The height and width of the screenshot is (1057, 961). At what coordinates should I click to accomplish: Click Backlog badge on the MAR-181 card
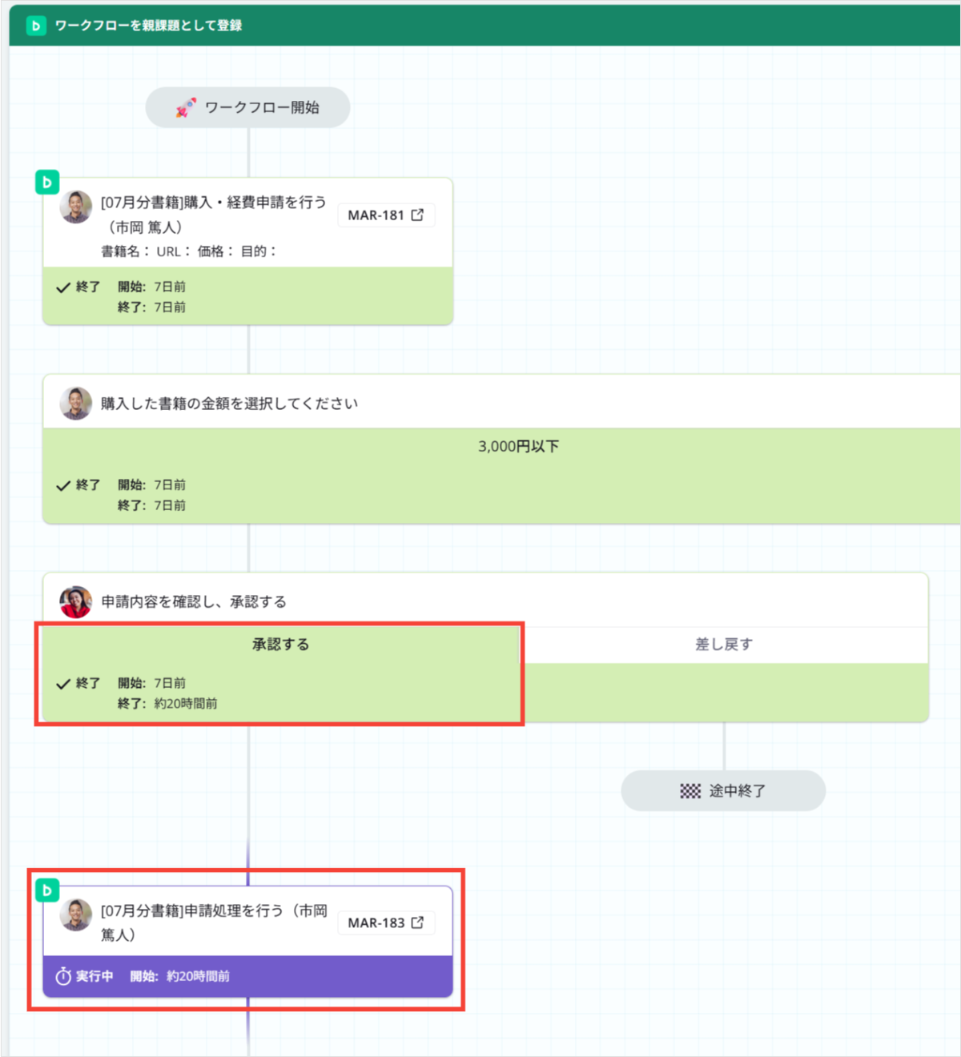pos(47,182)
